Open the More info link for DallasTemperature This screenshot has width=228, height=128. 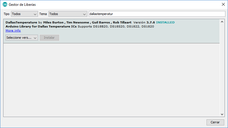tap(13, 31)
